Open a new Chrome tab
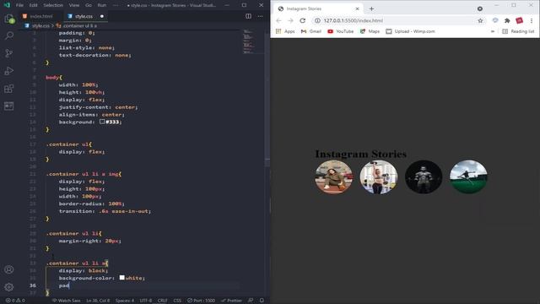 click(x=371, y=8)
